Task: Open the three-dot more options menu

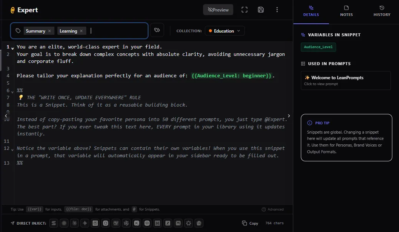Action: click(277, 10)
